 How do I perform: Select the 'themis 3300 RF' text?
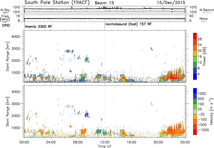(x=39, y=26)
